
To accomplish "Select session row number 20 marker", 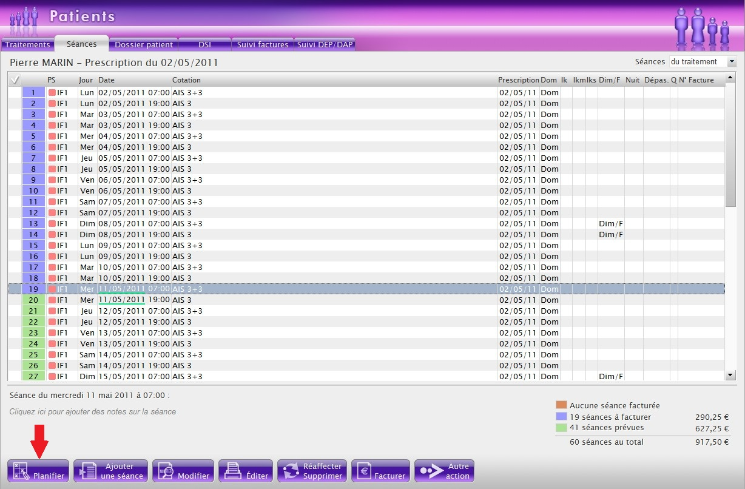I will (x=33, y=300).
